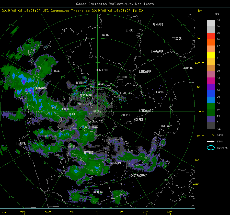Click the HUBLI city label
Screen dimensions: 230x215
click(71, 114)
